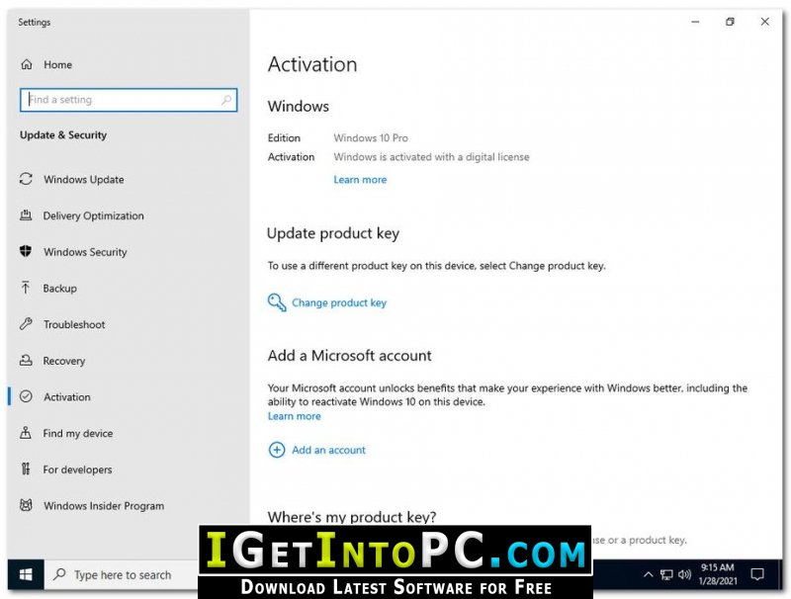Screen dimensions: 791x599
Task: Close the Settings window
Action: (764, 22)
